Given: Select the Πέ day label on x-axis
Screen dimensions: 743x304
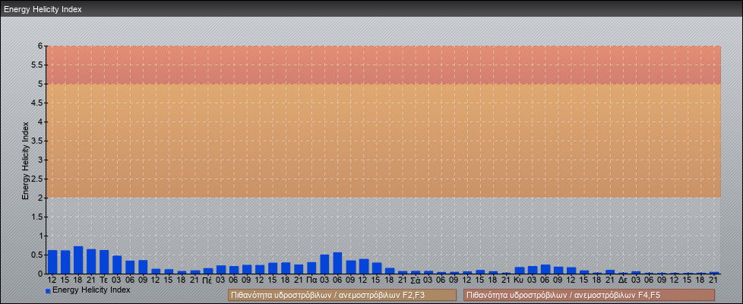Looking at the screenshot, I should point(207,280).
